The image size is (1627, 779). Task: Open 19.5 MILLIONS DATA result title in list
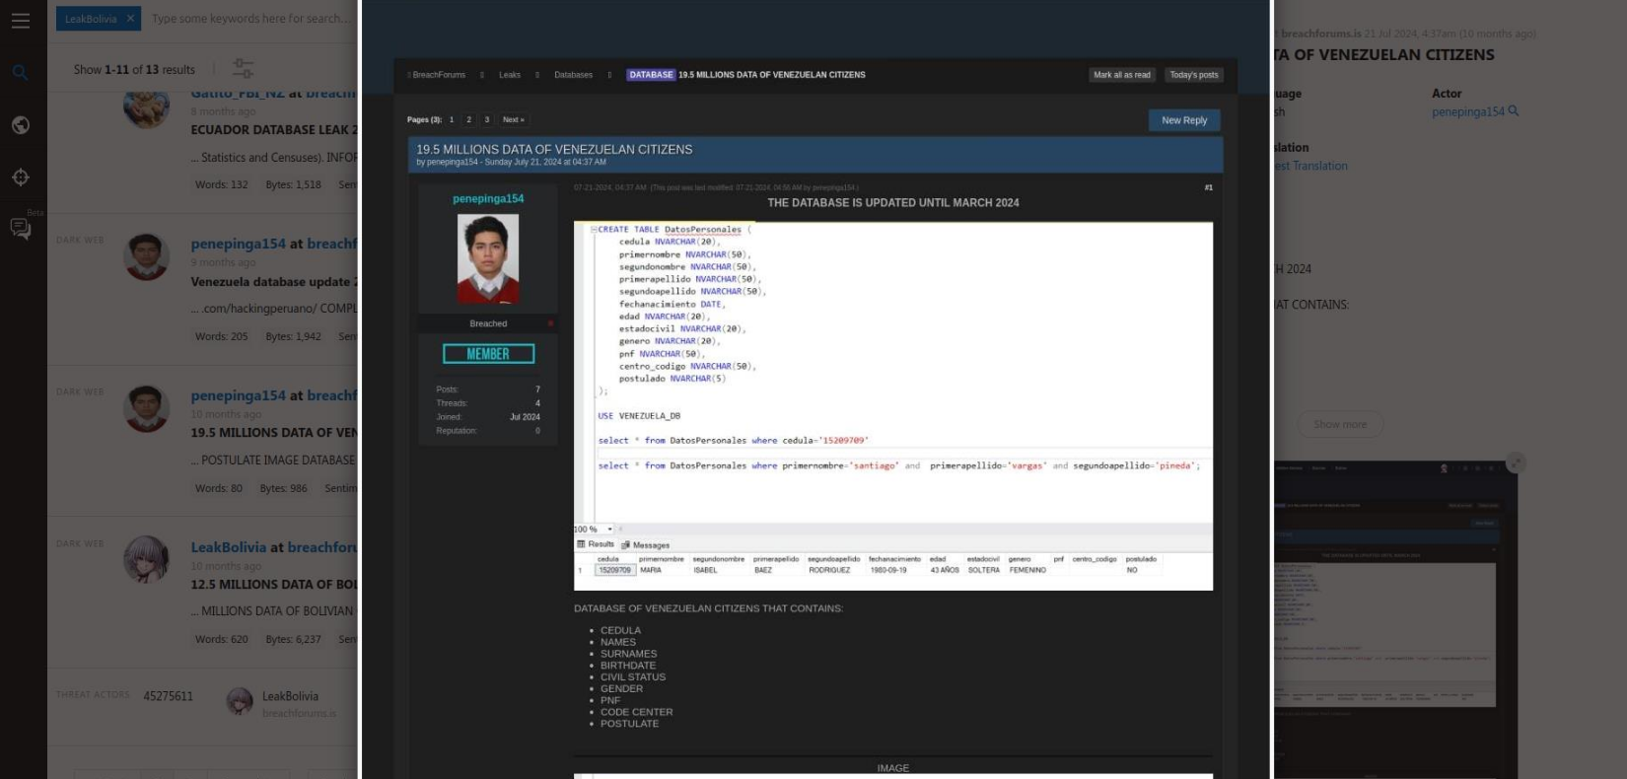point(274,433)
